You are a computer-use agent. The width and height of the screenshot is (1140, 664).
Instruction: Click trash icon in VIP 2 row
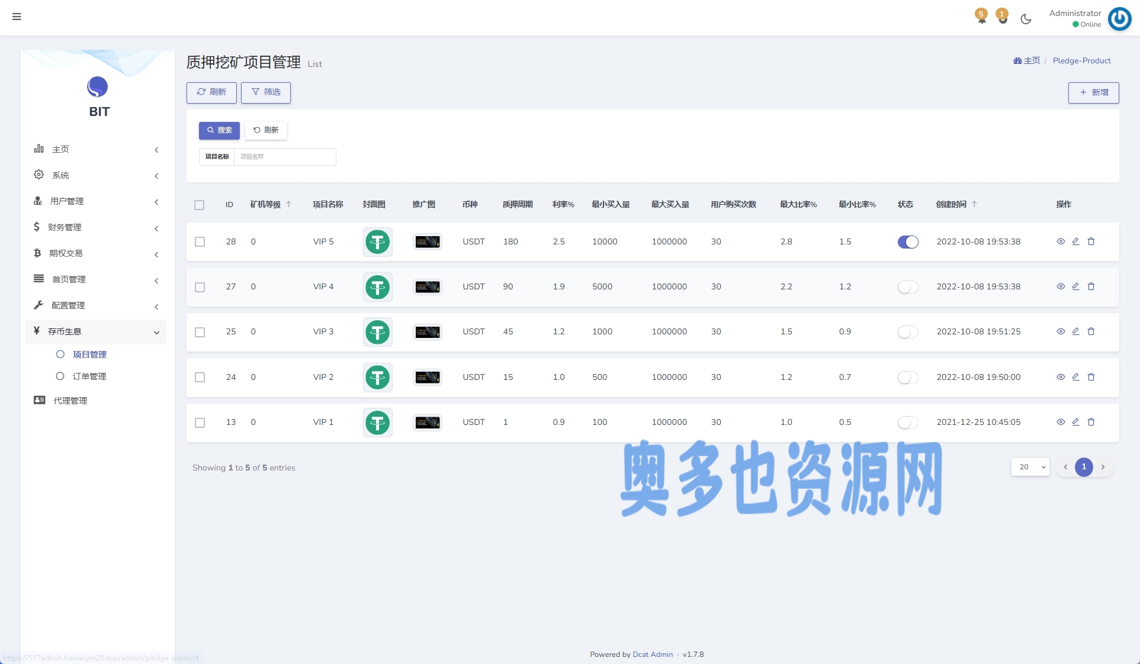click(x=1091, y=377)
